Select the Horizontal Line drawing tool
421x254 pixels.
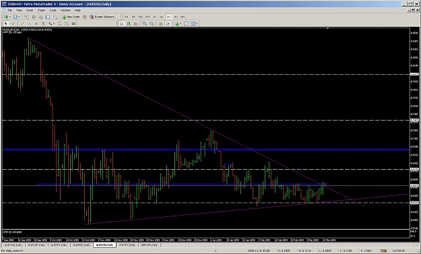[x=29, y=24]
